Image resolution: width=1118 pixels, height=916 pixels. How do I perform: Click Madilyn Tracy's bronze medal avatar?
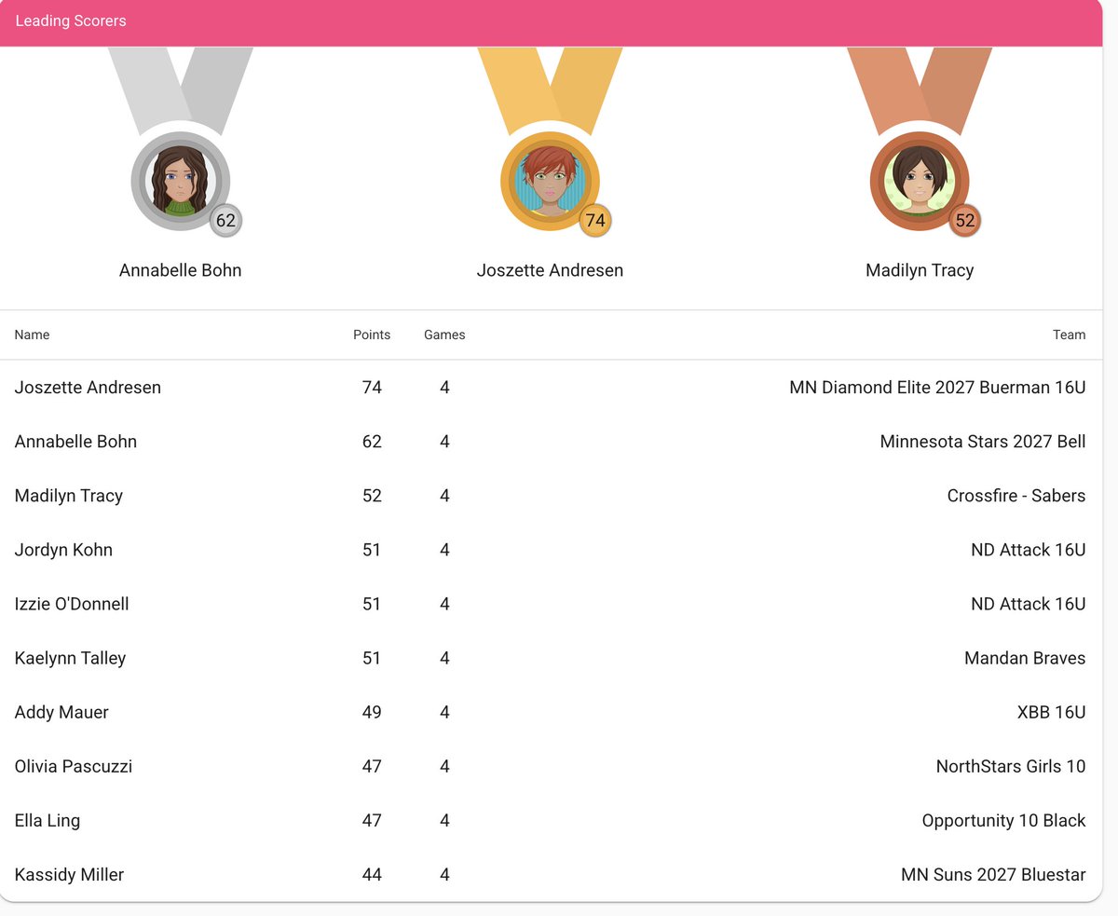point(920,181)
